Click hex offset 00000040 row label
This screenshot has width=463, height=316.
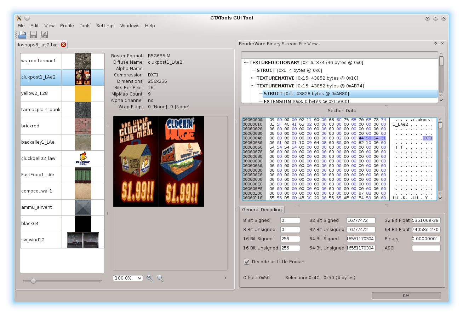point(253,138)
